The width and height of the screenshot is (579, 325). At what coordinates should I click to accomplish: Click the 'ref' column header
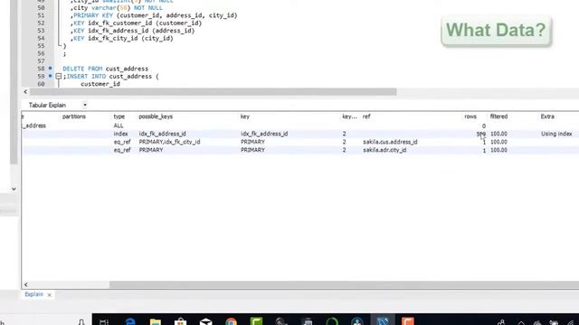366,116
